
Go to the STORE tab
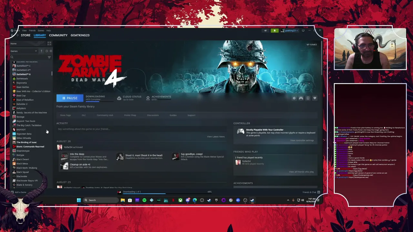(25, 35)
